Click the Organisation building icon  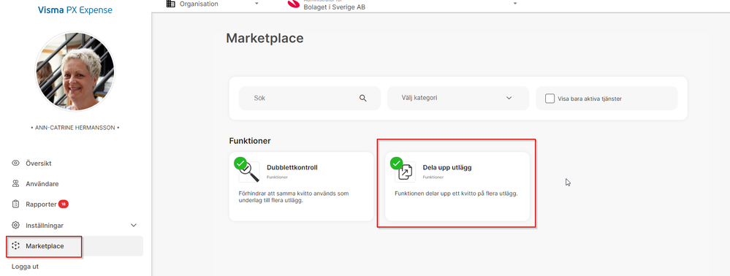(171, 4)
